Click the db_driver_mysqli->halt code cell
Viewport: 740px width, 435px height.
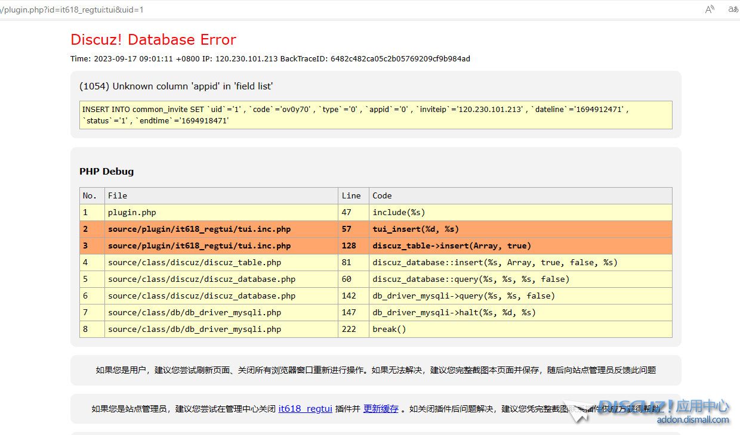pyautogui.click(x=454, y=312)
